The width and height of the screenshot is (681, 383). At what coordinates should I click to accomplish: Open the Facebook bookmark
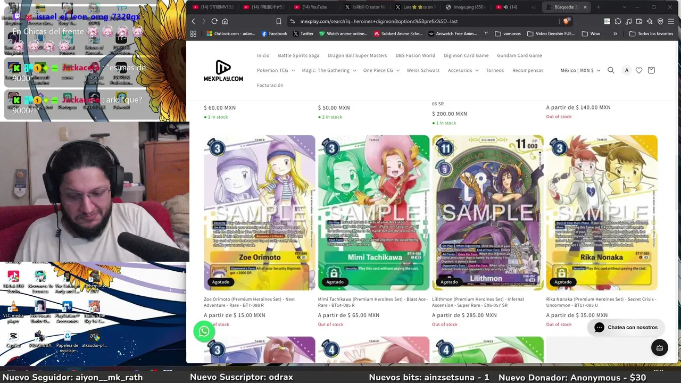(x=274, y=34)
